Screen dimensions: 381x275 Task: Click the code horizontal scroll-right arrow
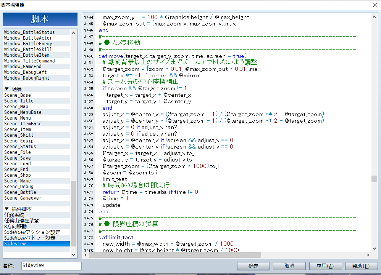point(368,255)
